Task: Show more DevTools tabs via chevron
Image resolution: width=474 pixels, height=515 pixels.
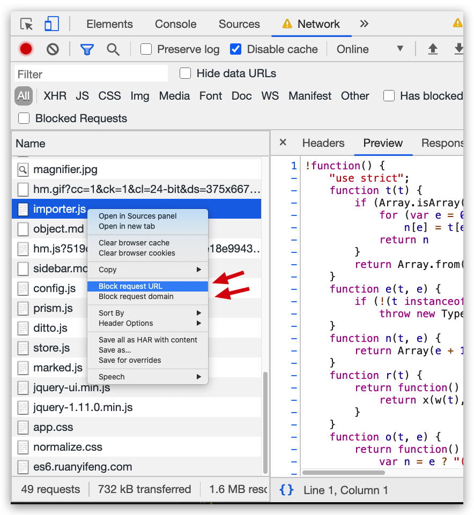Action: (x=364, y=24)
